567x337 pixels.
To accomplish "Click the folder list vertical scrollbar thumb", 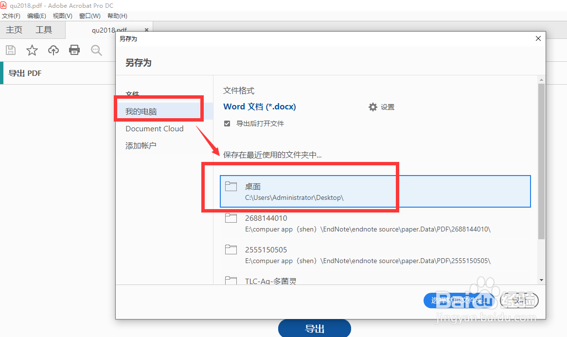I will click(x=541, y=161).
